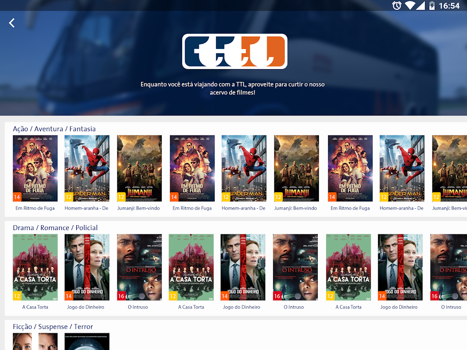Open the second A Casa Torta poster
This screenshot has width=467, height=350.
coord(191,267)
